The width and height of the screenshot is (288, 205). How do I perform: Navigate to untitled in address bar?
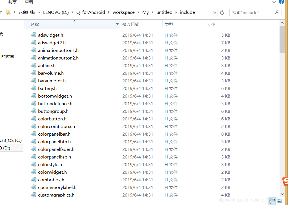(x=164, y=12)
